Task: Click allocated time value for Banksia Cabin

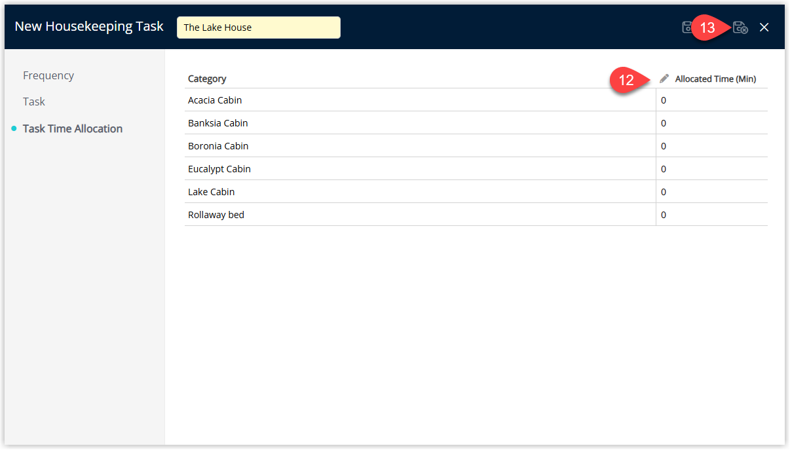Action: (x=712, y=123)
